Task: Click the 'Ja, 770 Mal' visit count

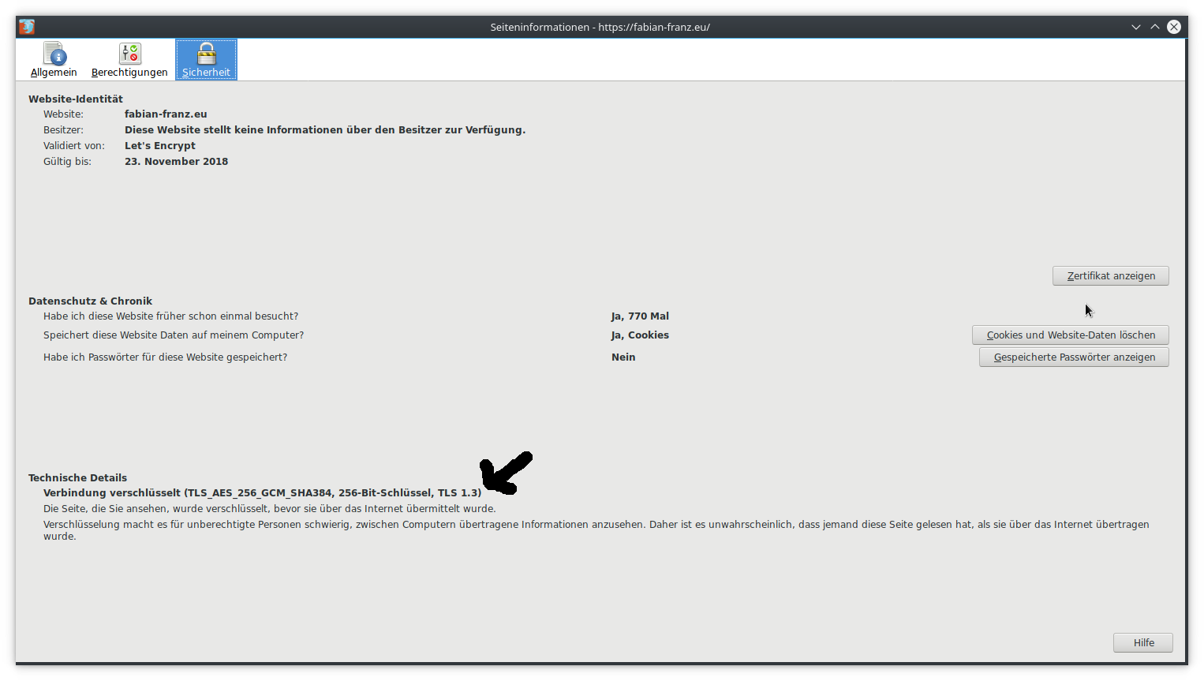Action: click(x=640, y=316)
